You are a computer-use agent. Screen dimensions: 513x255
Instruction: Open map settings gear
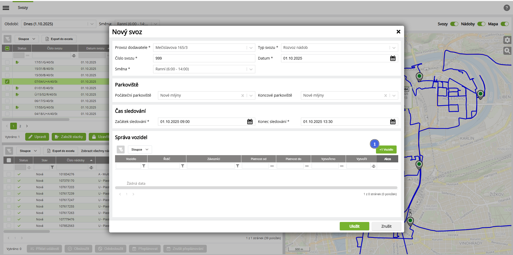pos(507,40)
